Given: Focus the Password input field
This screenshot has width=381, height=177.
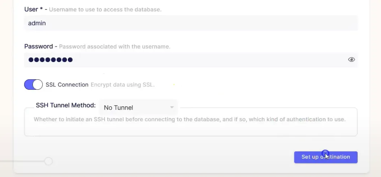Looking at the screenshot, I should click(191, 59).
